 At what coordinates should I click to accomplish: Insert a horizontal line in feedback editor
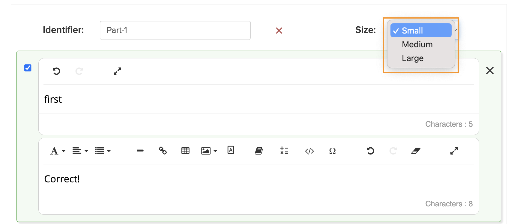coord(140,151)
